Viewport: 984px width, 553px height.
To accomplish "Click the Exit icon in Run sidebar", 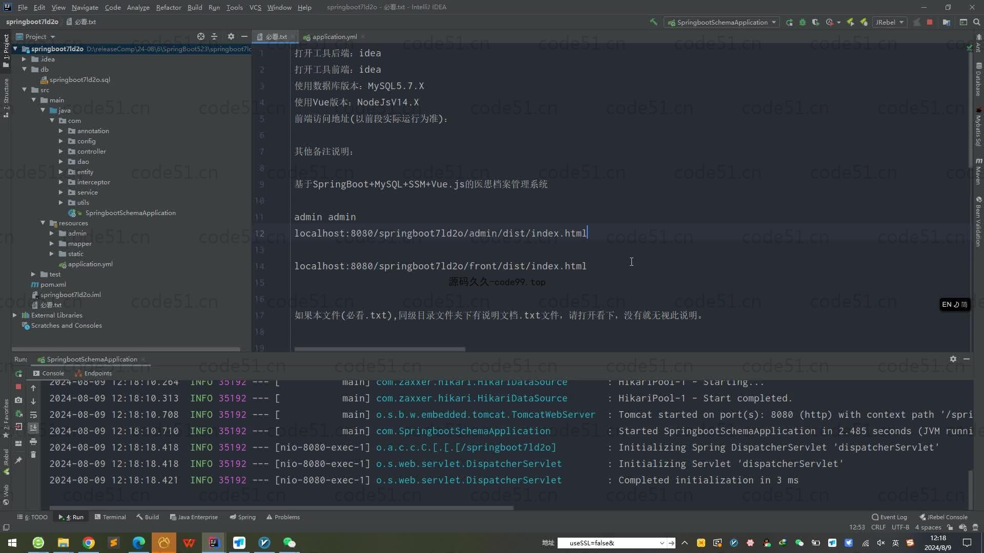I will 18,427.
